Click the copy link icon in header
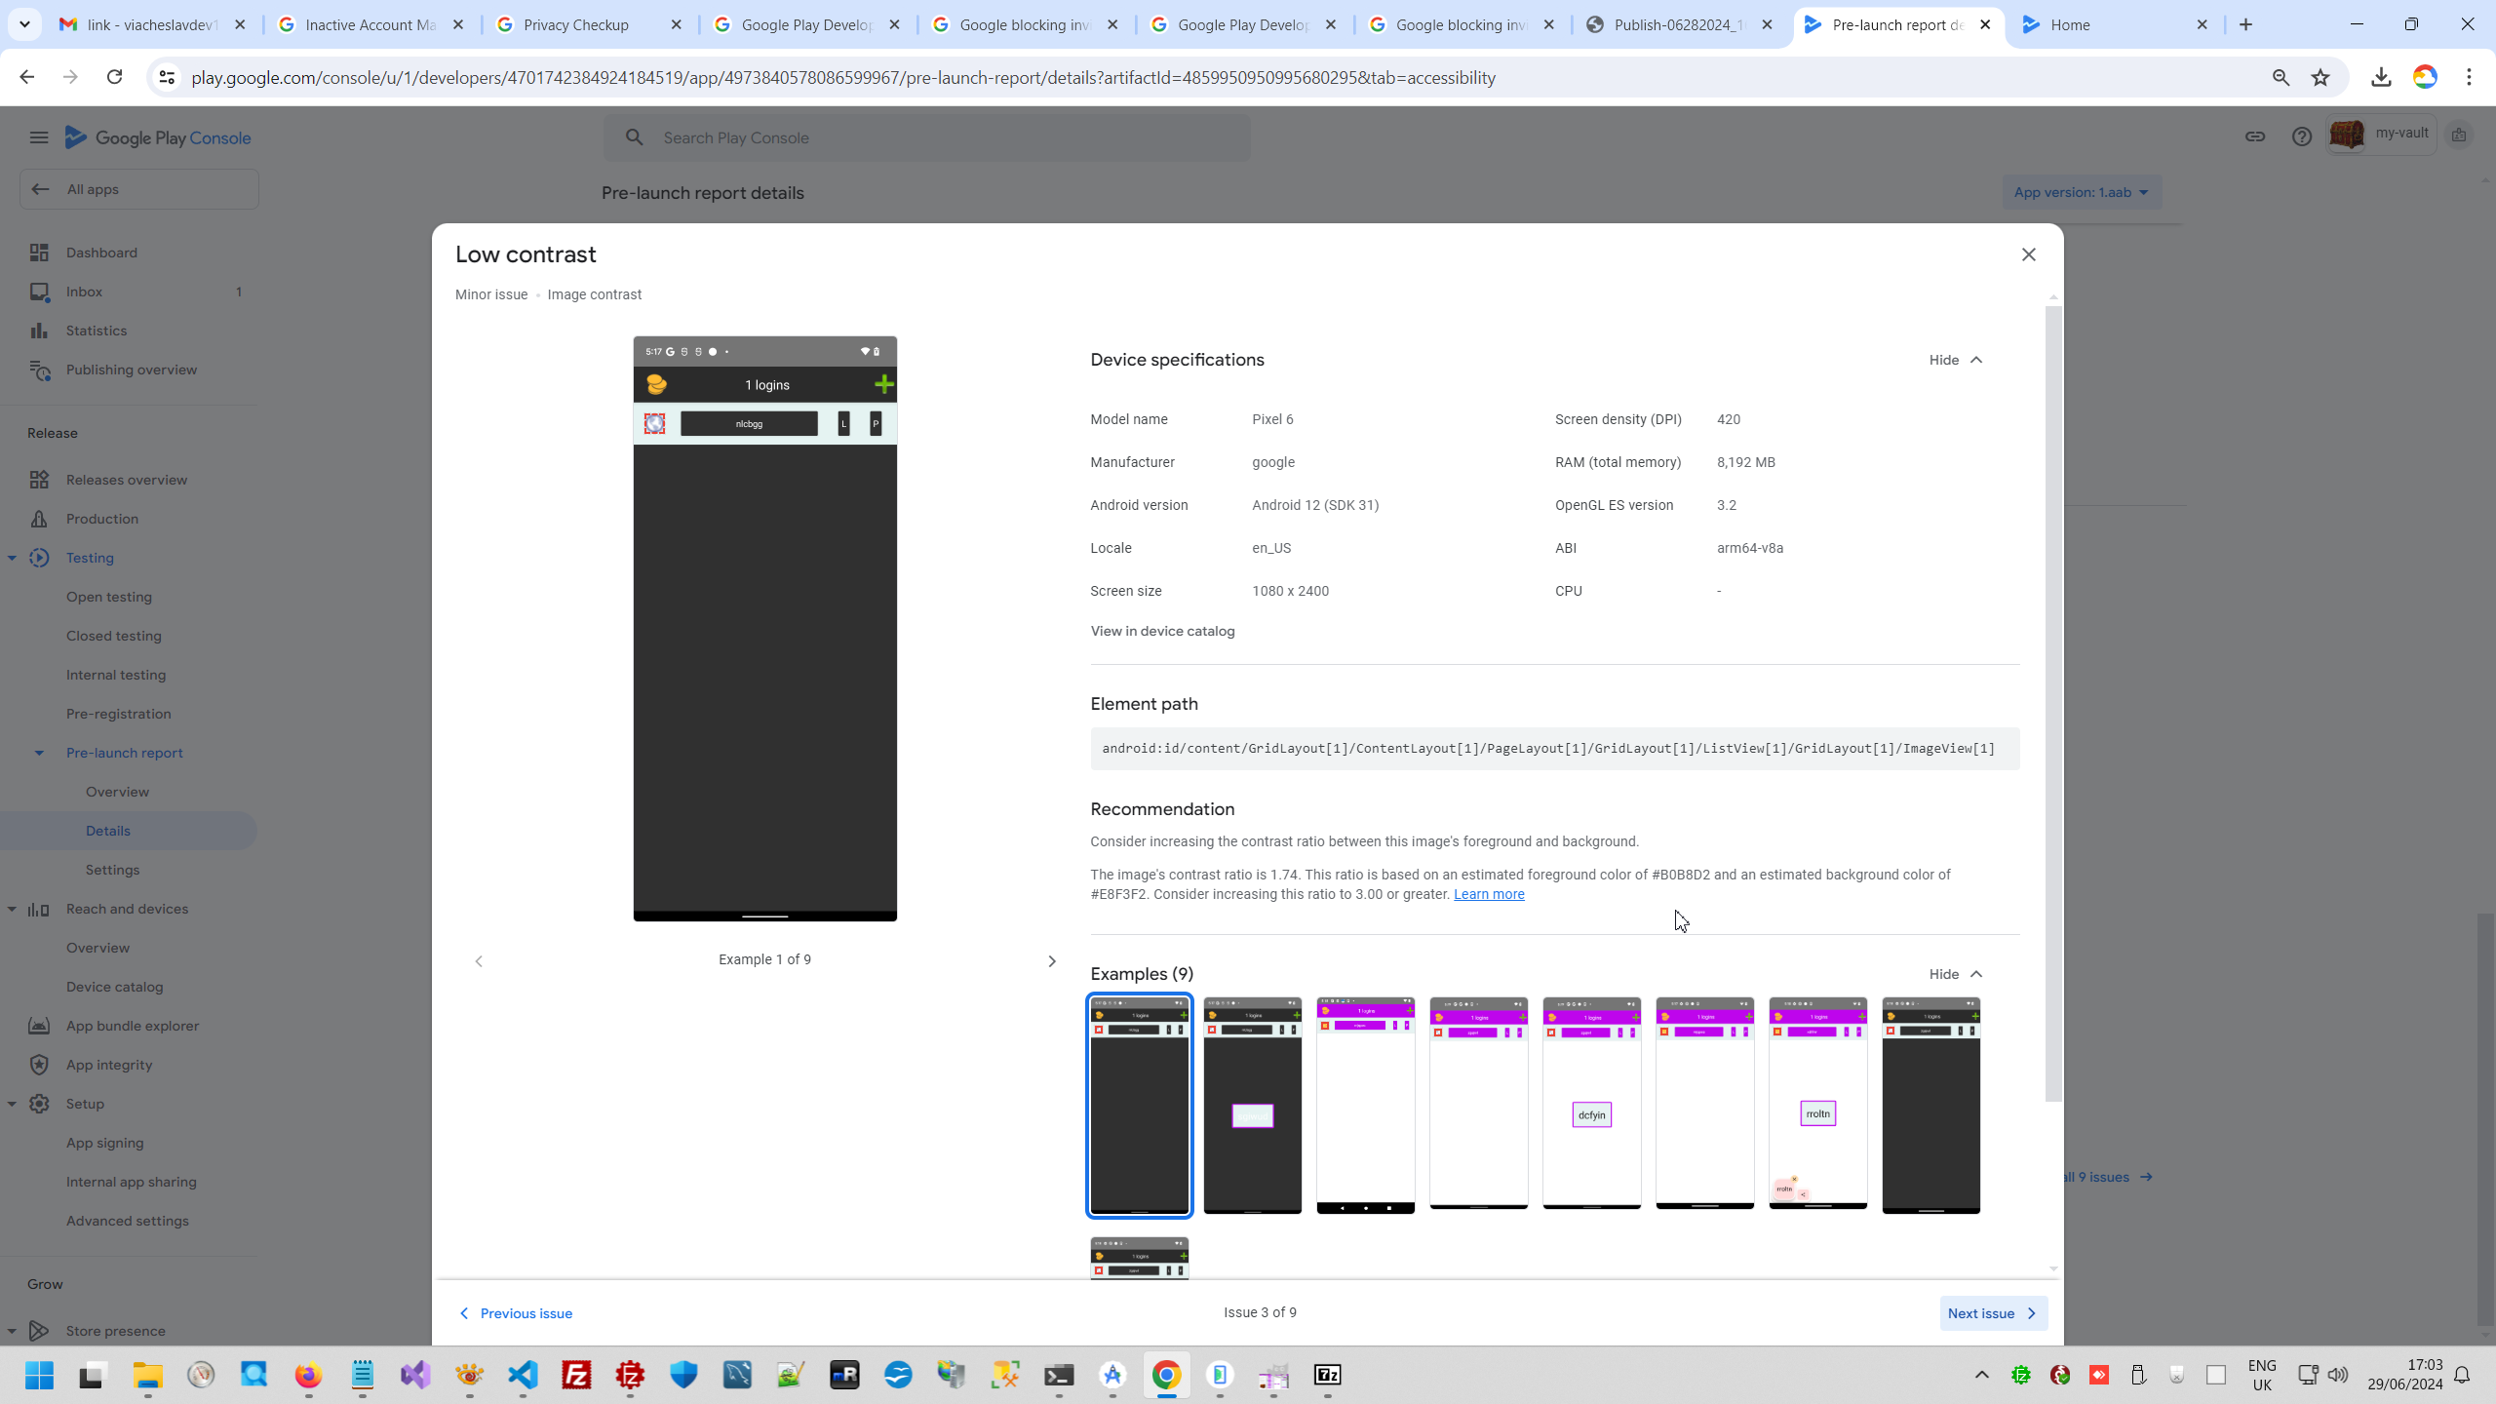The image size is (2496, 1404). point(2254,137)
